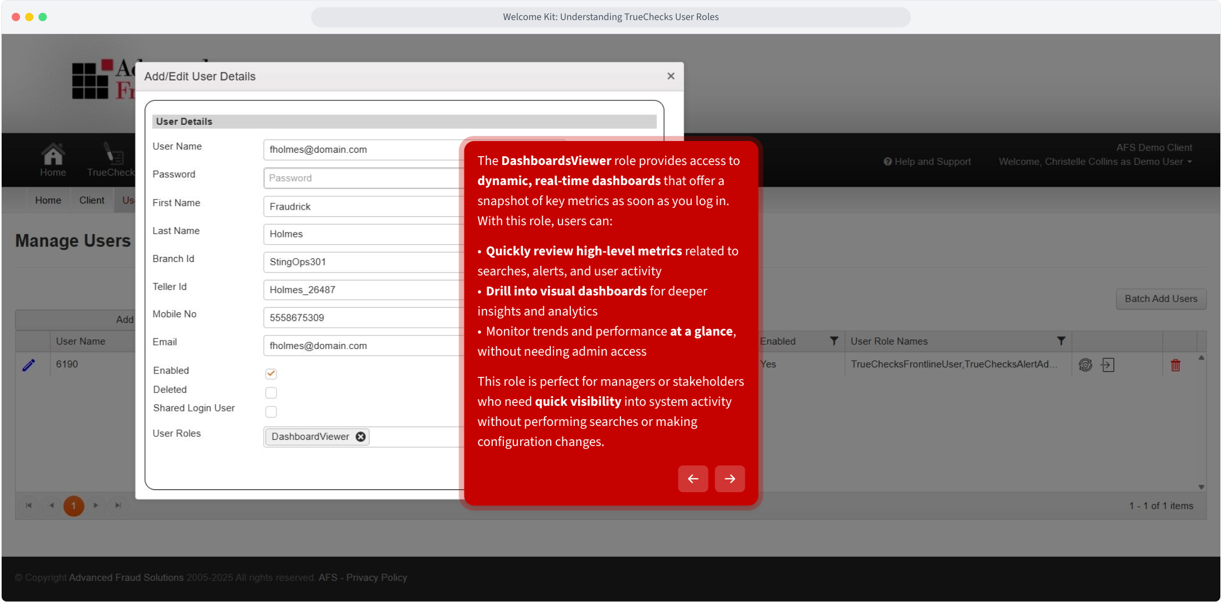The height and width of the screenshot is (602, 1222).
Task: Click the Batch Add Users button
Action: tap(1161, 299)
